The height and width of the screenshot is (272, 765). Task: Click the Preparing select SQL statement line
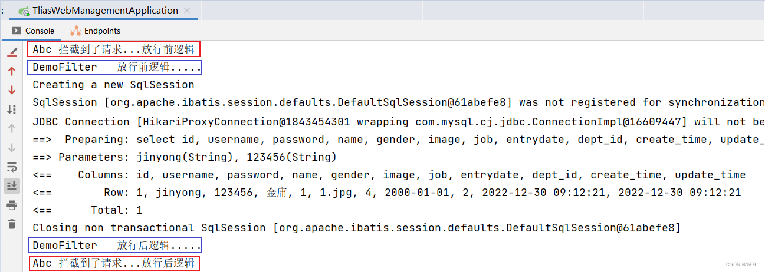[399, 140]
